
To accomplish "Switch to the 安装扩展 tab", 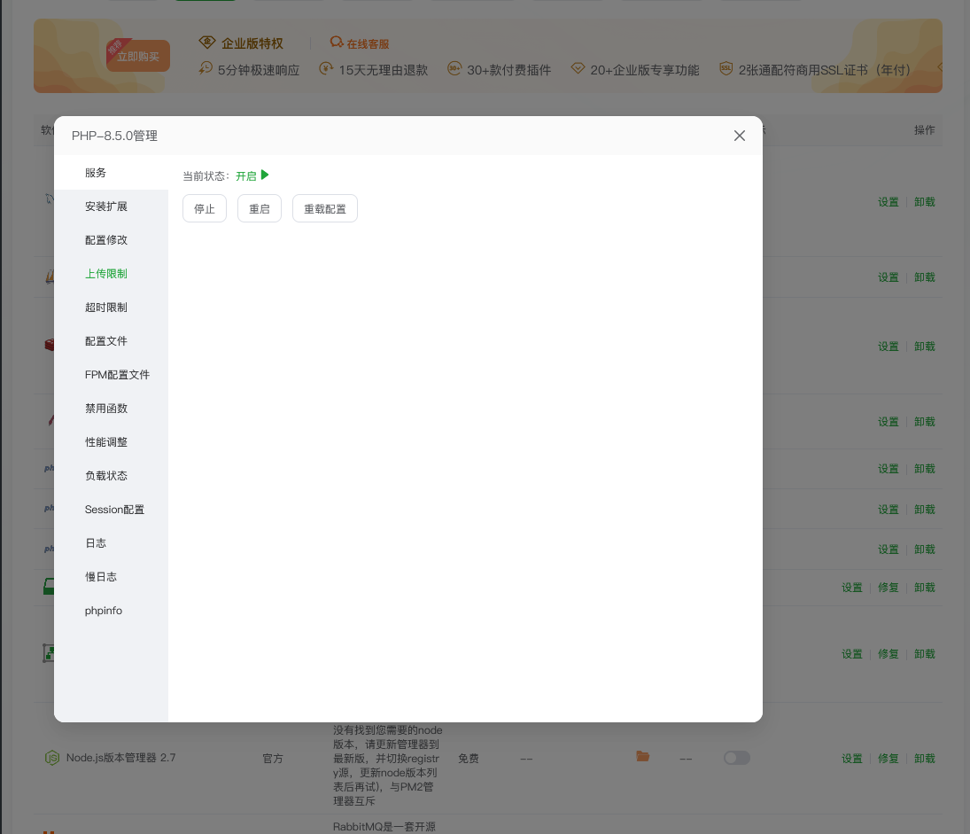I will [x=105, y=206].
